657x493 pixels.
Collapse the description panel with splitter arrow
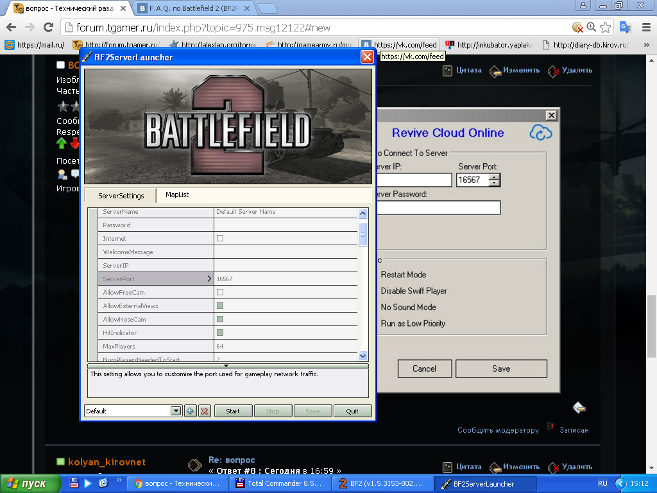click(x=227, y=365)
